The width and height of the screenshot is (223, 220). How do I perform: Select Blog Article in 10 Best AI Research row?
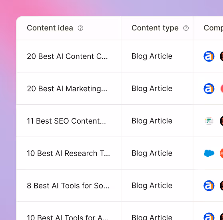click(152, 153)
